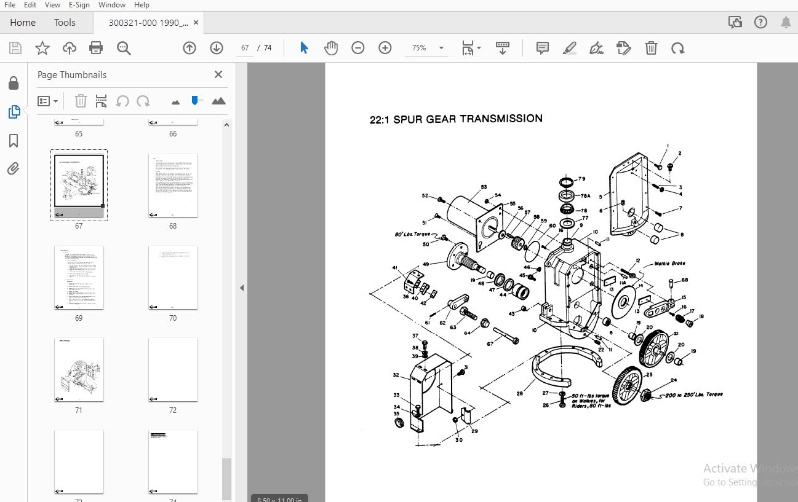Open the Find text magnifier tool
This screenshot has height=502, width=798.
coord(124,48)
